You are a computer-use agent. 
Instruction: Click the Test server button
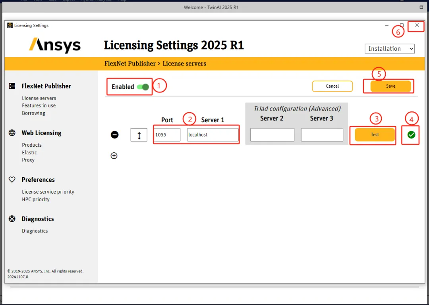(375, 134)
